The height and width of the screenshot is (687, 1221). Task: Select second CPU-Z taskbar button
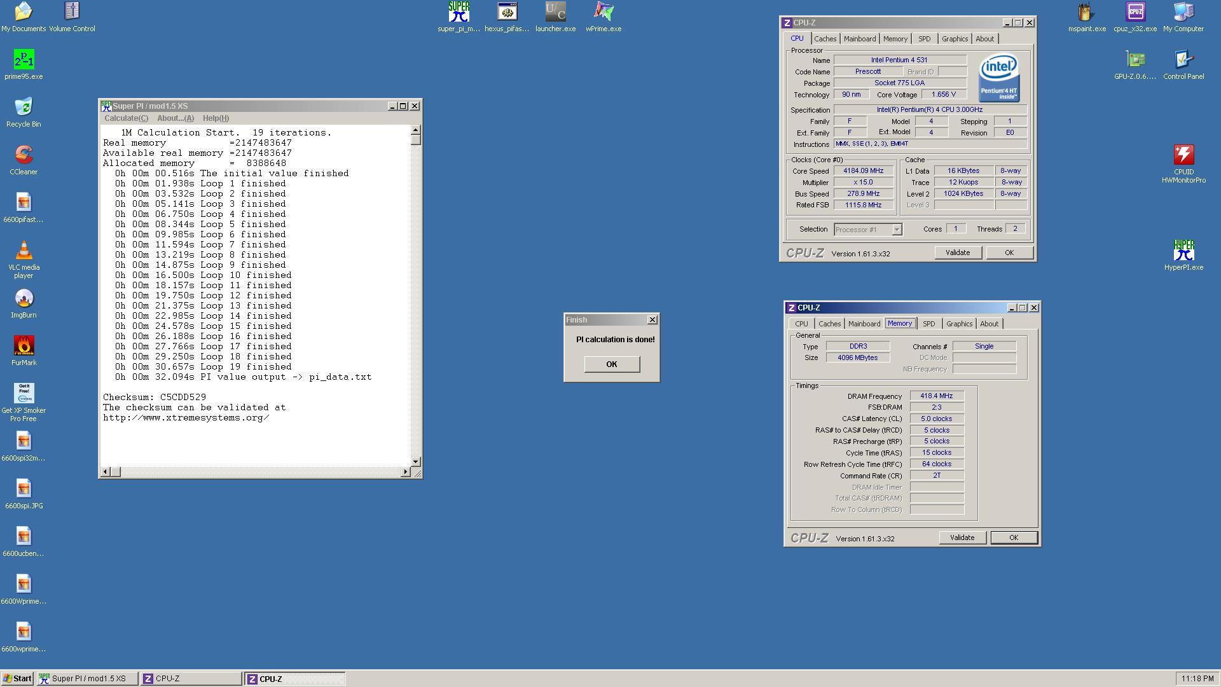point(294,679)
